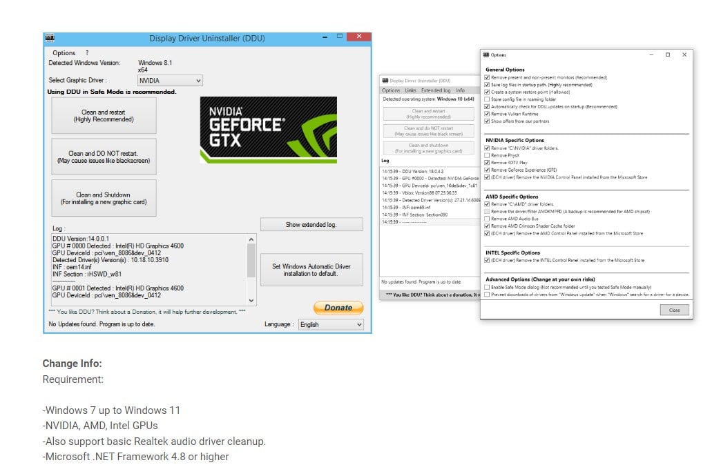Image resolution: width=721 pixels, height=476 pixels.
Task: Click the Options window title bar icon
Action: pos(486,54)
